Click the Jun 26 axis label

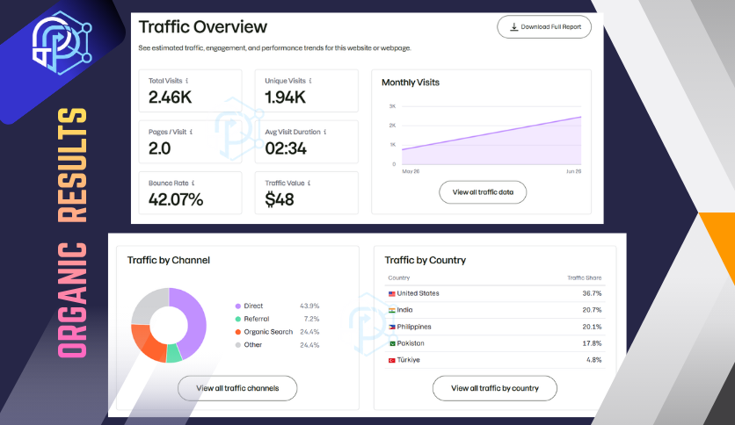coord(574,171)
